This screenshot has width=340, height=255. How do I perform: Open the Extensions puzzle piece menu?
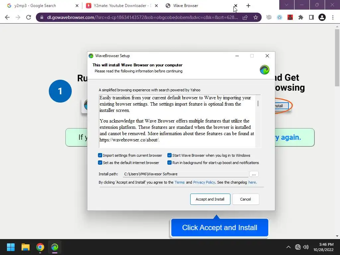[301, 17]
